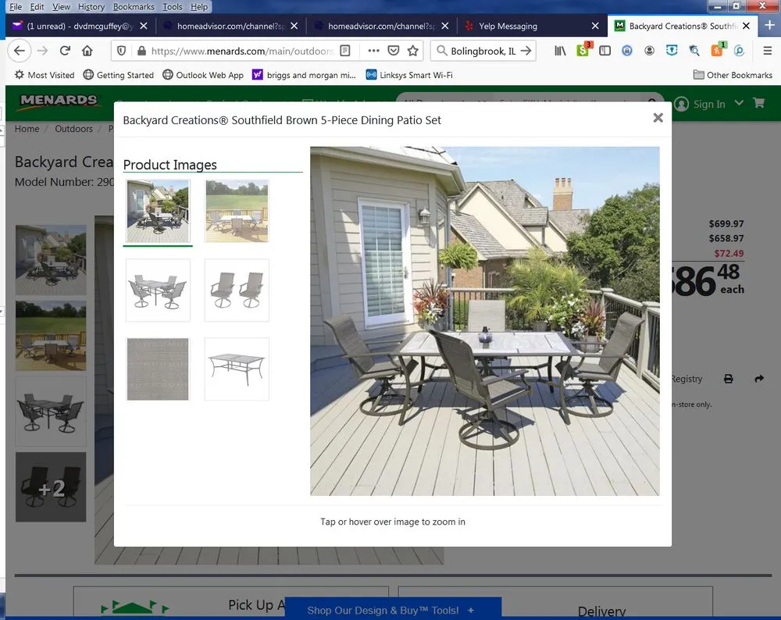Click the Outdoors breadcrumb link
The width and height of the screenshot is (781, 620).
(x=73, y=129)
